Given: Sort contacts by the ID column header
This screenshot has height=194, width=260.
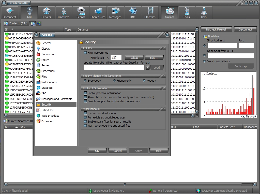Looking at the screenshot, I should coord(34,29).
